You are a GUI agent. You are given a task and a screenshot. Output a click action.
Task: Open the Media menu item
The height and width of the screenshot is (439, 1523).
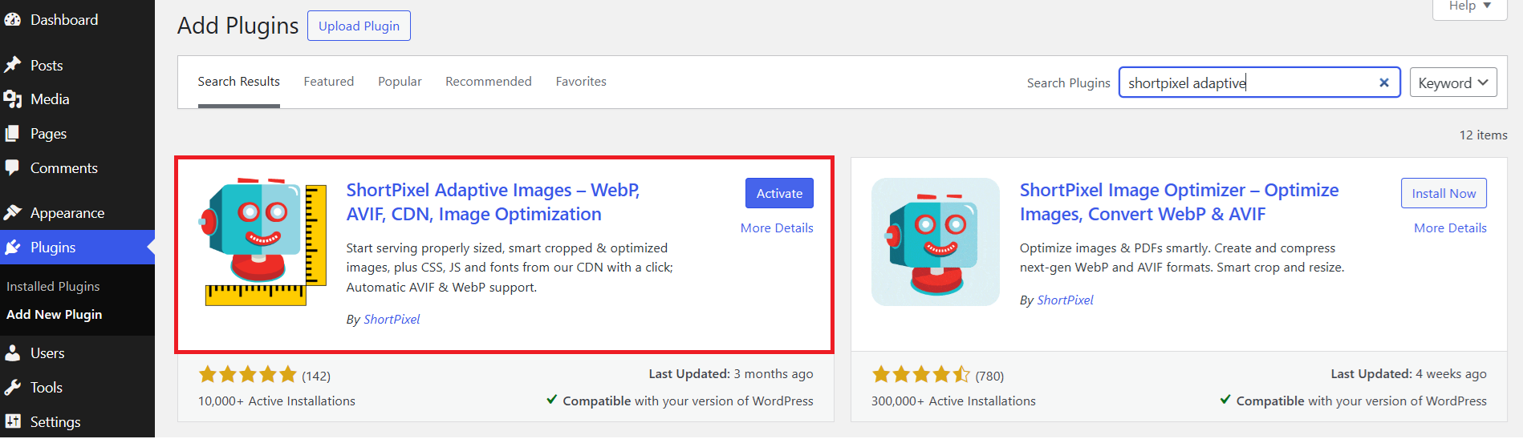(77, 99)
